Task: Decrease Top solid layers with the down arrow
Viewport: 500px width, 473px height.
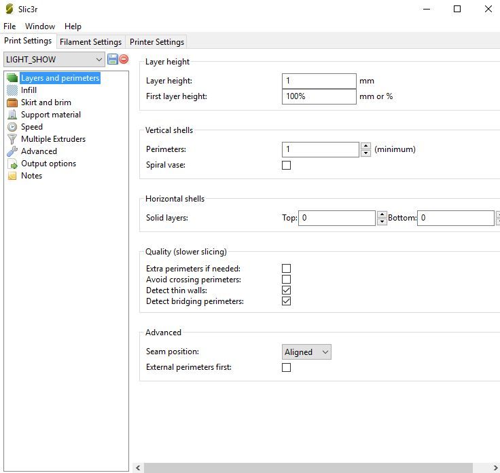Action: pyautogui.click(x=382, y=222)
